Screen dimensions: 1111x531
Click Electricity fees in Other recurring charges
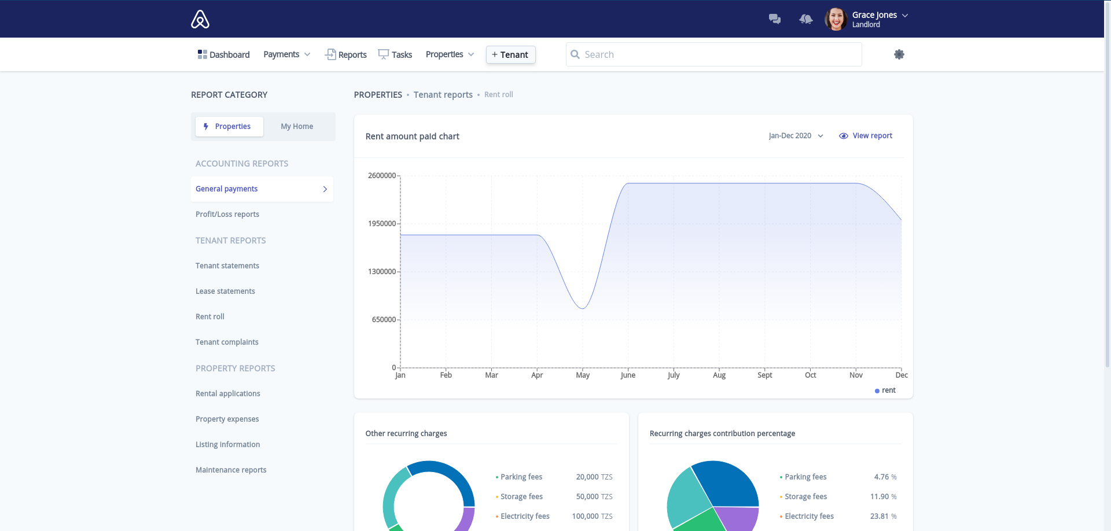pyautogui.click(x=525, y=516)
